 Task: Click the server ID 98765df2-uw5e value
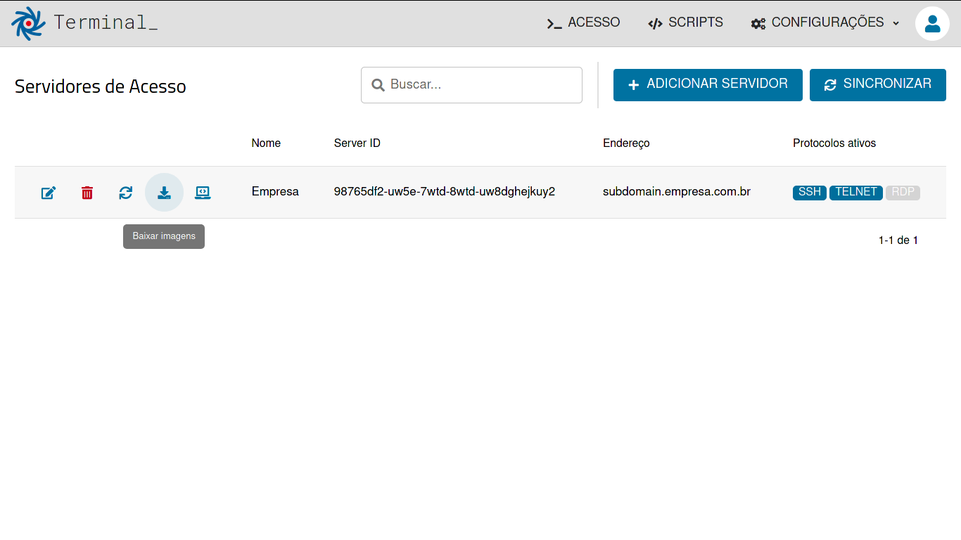pos(445,192)
